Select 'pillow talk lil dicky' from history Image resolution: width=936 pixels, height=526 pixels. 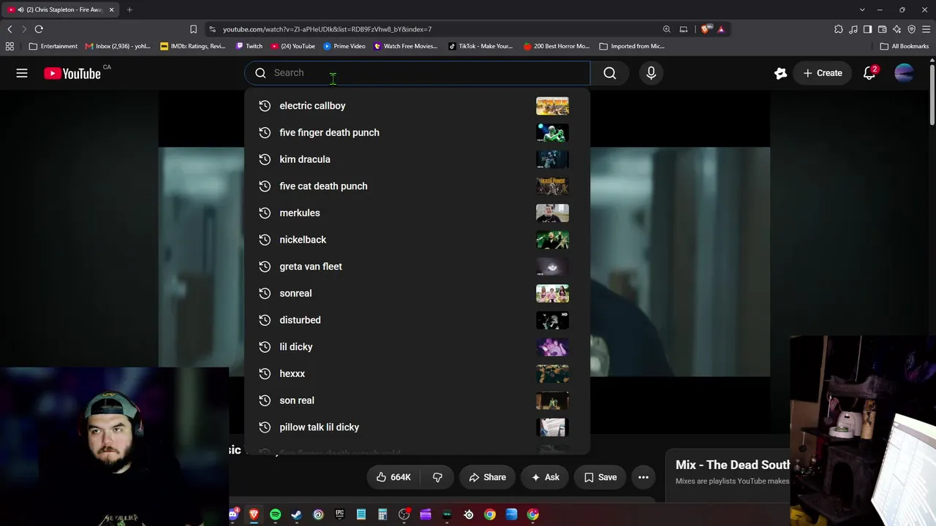(418, 427)
